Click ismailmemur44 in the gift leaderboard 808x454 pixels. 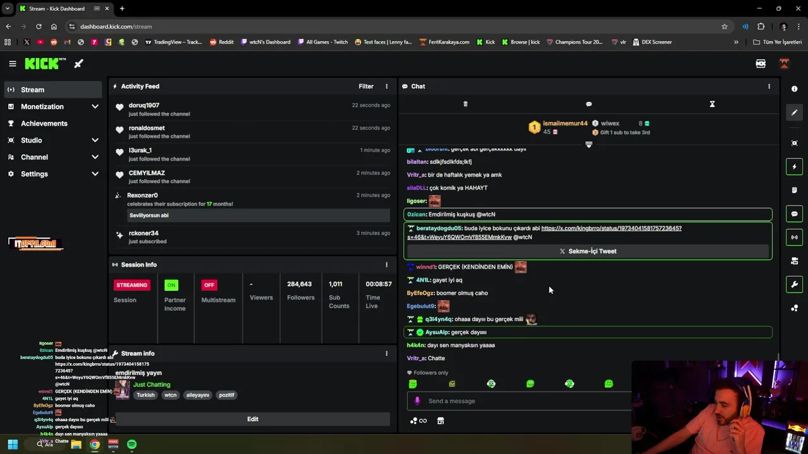(x=565, y=124)
